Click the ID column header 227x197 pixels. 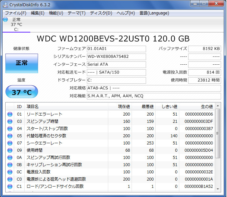click(19, 107)
